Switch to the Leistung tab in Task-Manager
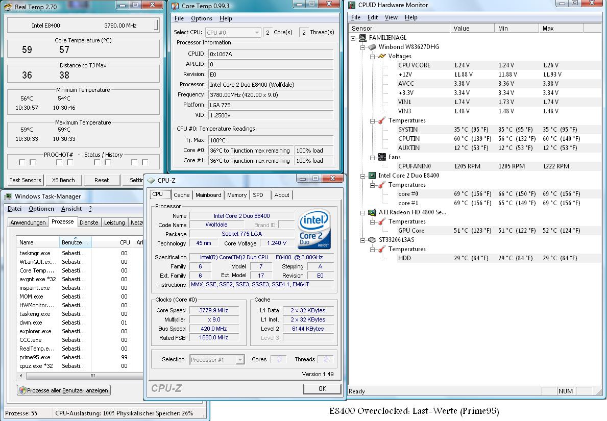The width and height of the screenshot is (607, 421). pos(114,222)
